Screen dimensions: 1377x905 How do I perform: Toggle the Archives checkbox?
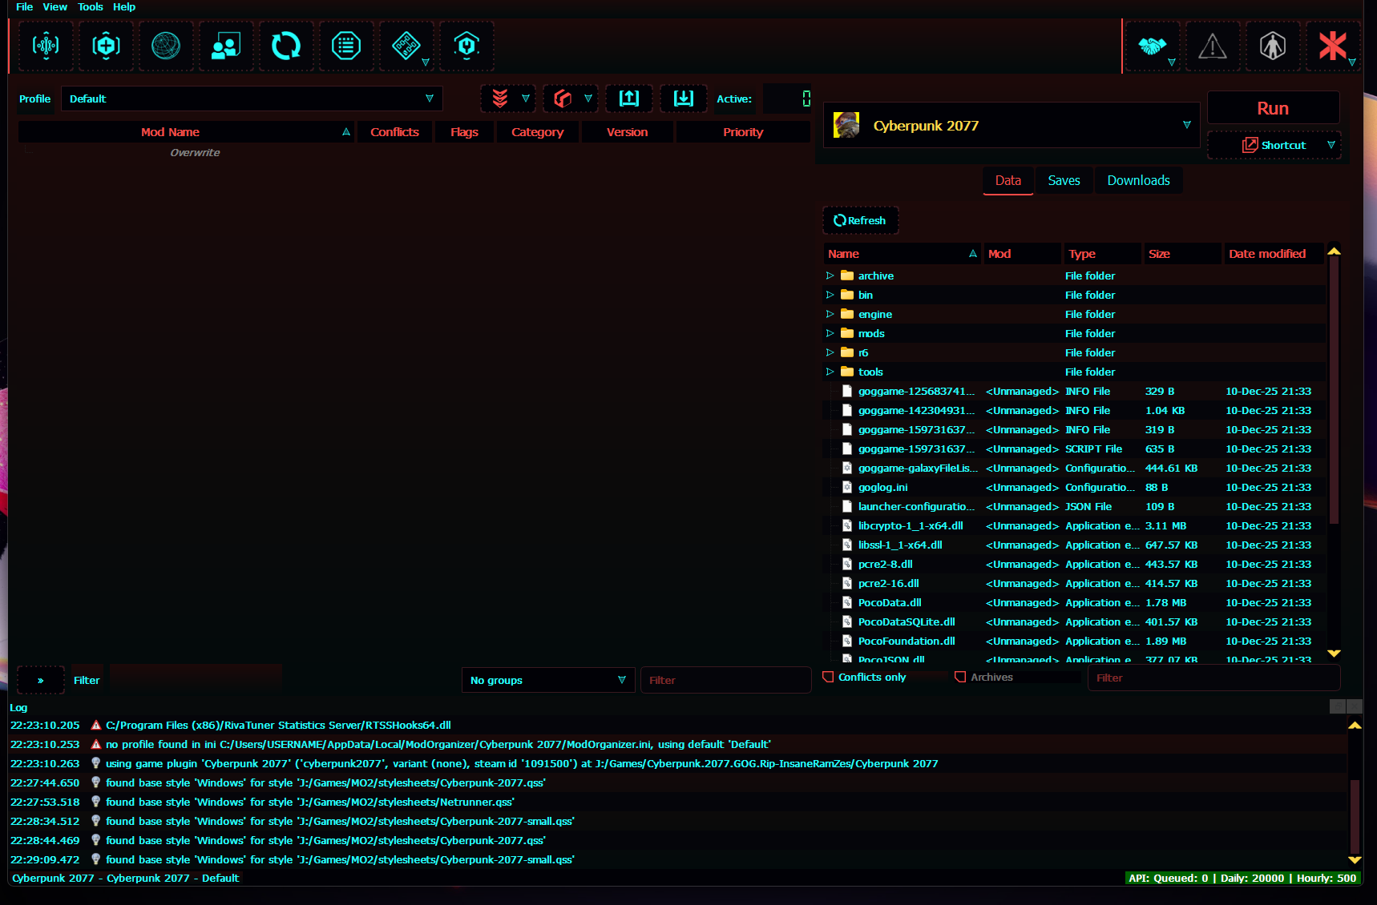tap(960, 677)
